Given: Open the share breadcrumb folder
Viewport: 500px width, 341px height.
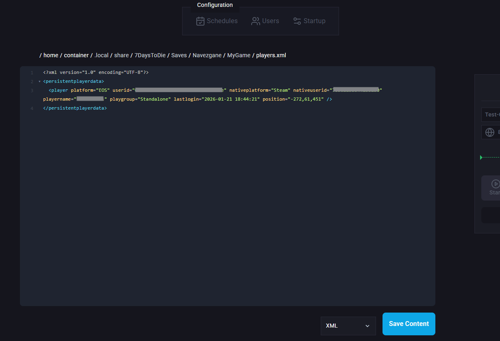Looking at the screenshot, I should [122, 55].
